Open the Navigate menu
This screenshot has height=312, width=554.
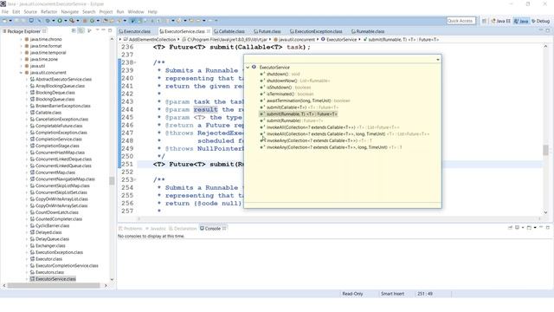pyautogui.click(x=69, y=11)
